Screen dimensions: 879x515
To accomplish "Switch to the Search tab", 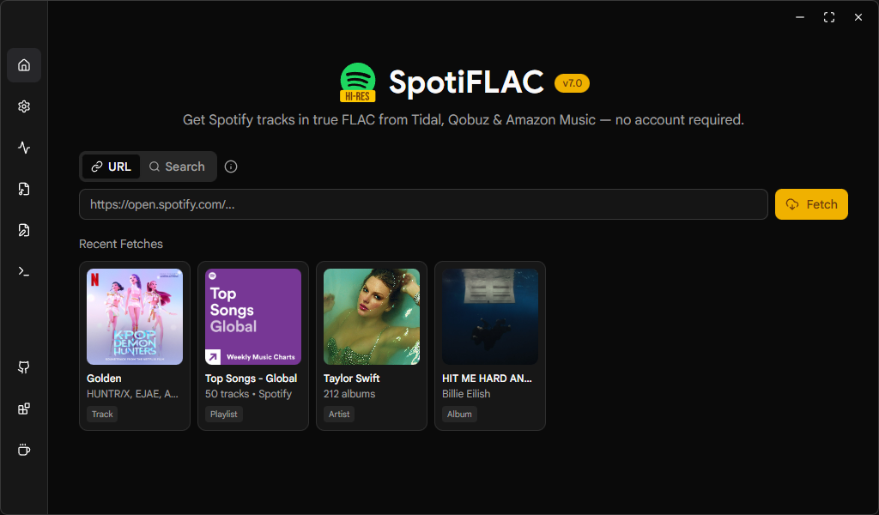I will tap(177, 167).
